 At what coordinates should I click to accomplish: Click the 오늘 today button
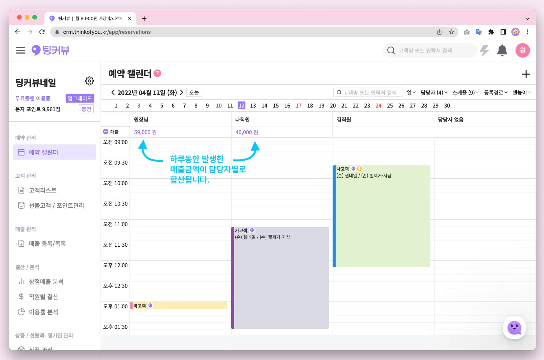point(194,92)
